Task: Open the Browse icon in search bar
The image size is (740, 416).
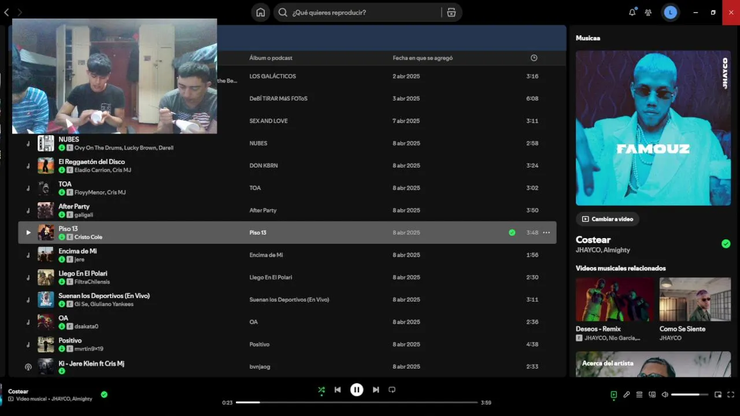Action: (x=452, y=12)
